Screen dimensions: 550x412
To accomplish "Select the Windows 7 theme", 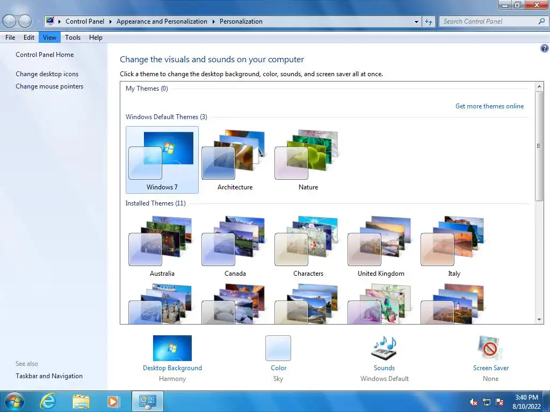I will point(162,160).
